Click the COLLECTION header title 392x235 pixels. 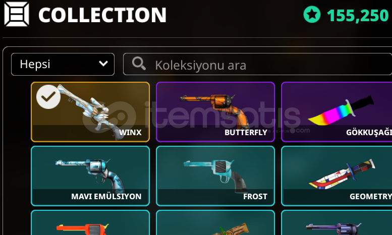(102, 15)
